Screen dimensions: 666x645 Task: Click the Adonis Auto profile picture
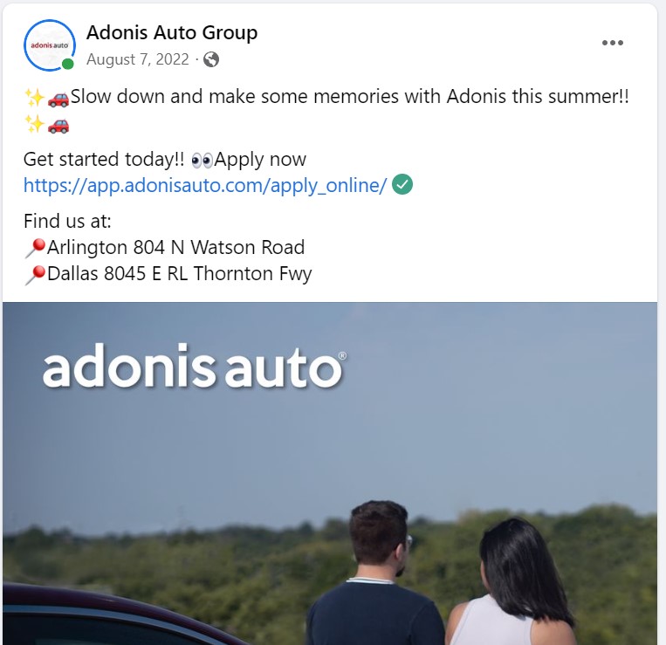[50, 45]
